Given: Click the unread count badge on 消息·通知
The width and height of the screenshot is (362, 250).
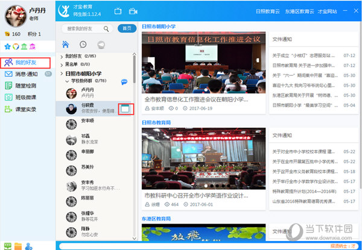Looking at the screenshot, I should pos(48,74).
